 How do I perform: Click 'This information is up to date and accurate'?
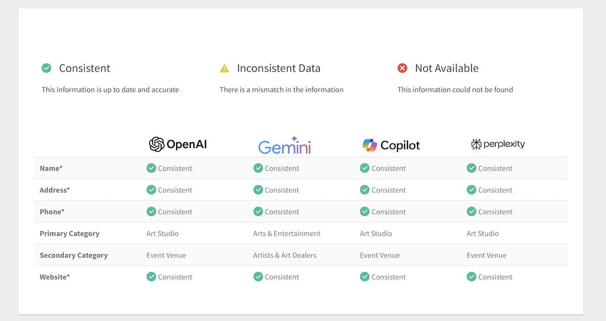point(110,90)
